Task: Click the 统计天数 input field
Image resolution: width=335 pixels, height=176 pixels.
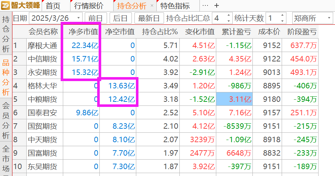Action: (273, 18)
